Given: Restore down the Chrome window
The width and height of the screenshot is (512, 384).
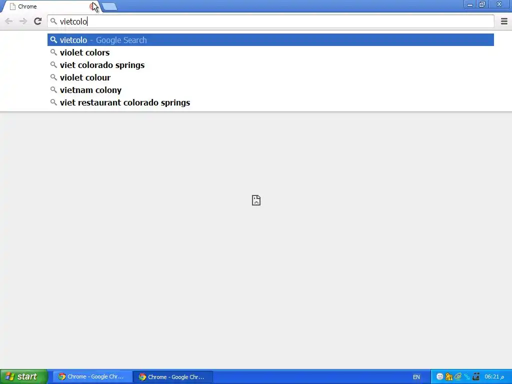Looking at the screenshot, I should (x=482, y=4).
